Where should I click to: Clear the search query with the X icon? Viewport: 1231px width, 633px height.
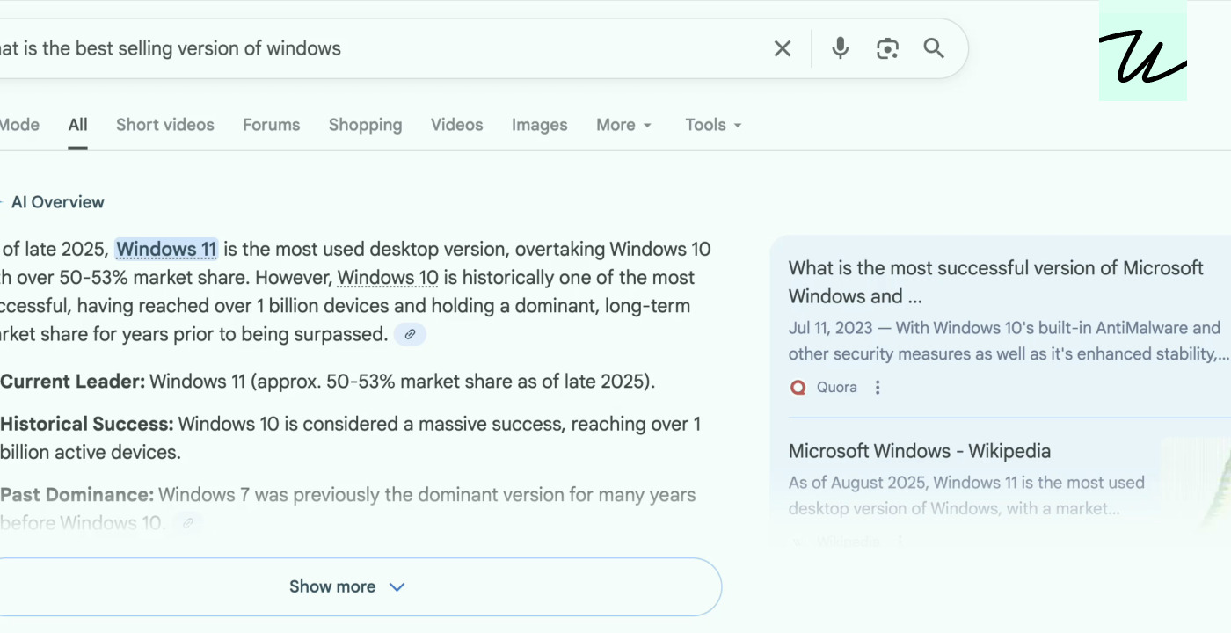(x=783, y=48)
